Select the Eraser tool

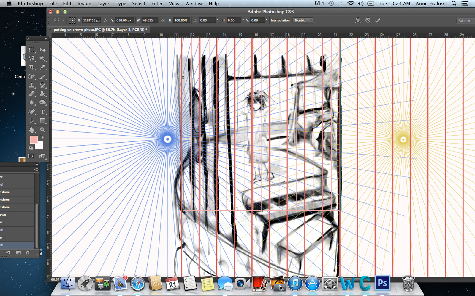[x=32, y=94]
